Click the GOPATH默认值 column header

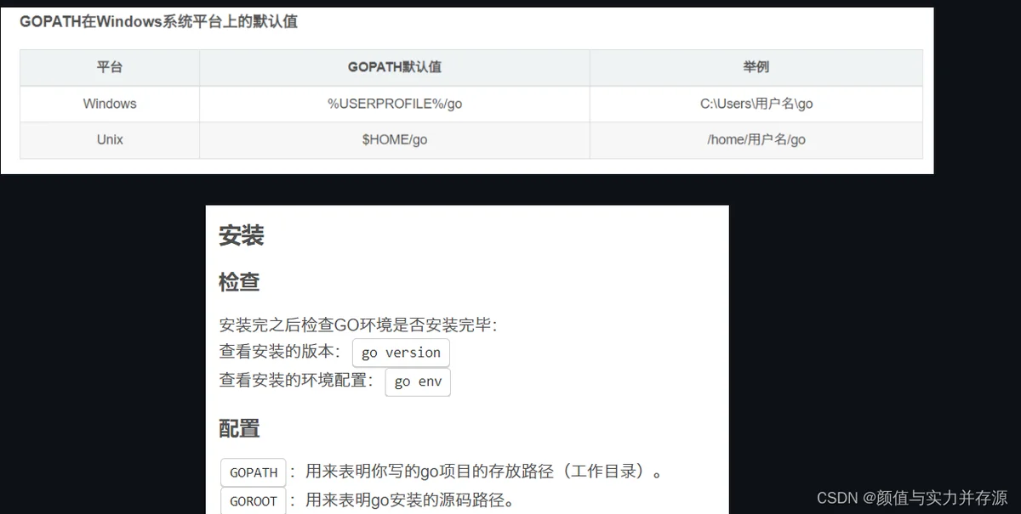(x=395, y=67)
